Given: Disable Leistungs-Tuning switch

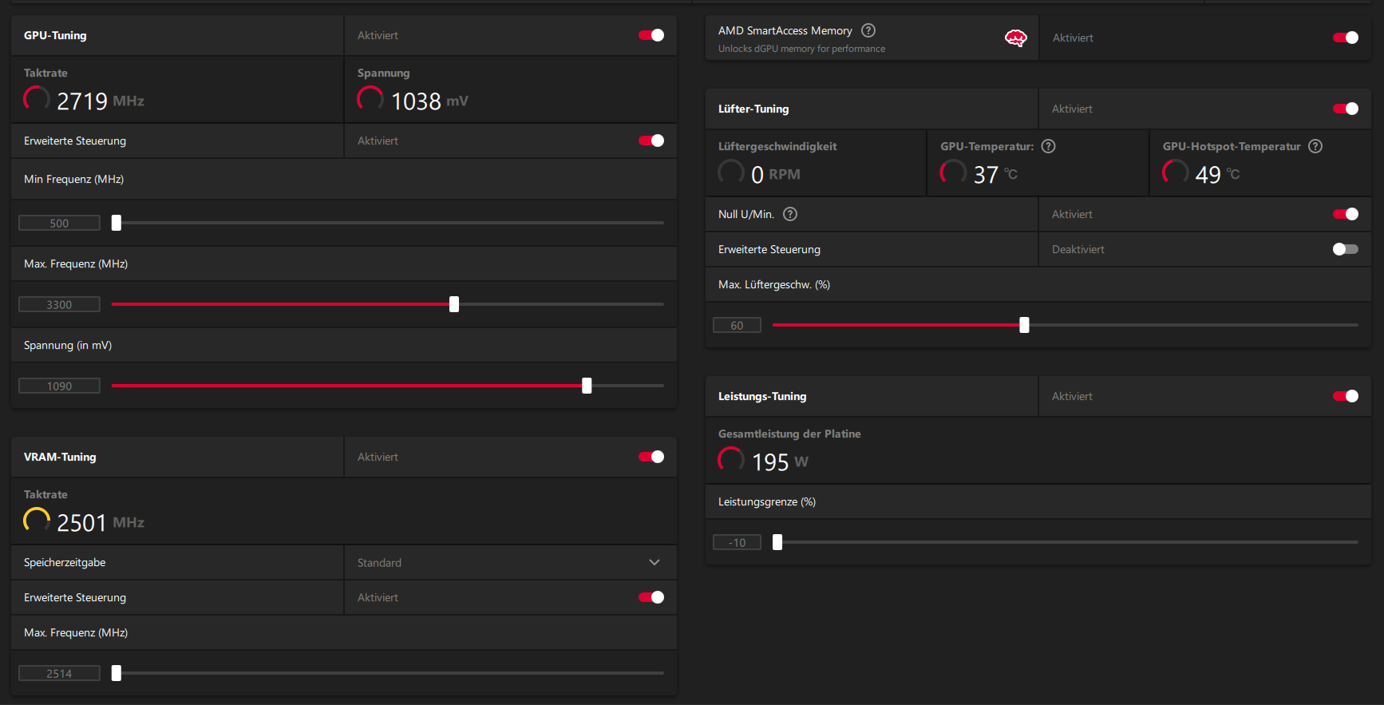Looking at the screenshot, I should tap(1346, 396).
